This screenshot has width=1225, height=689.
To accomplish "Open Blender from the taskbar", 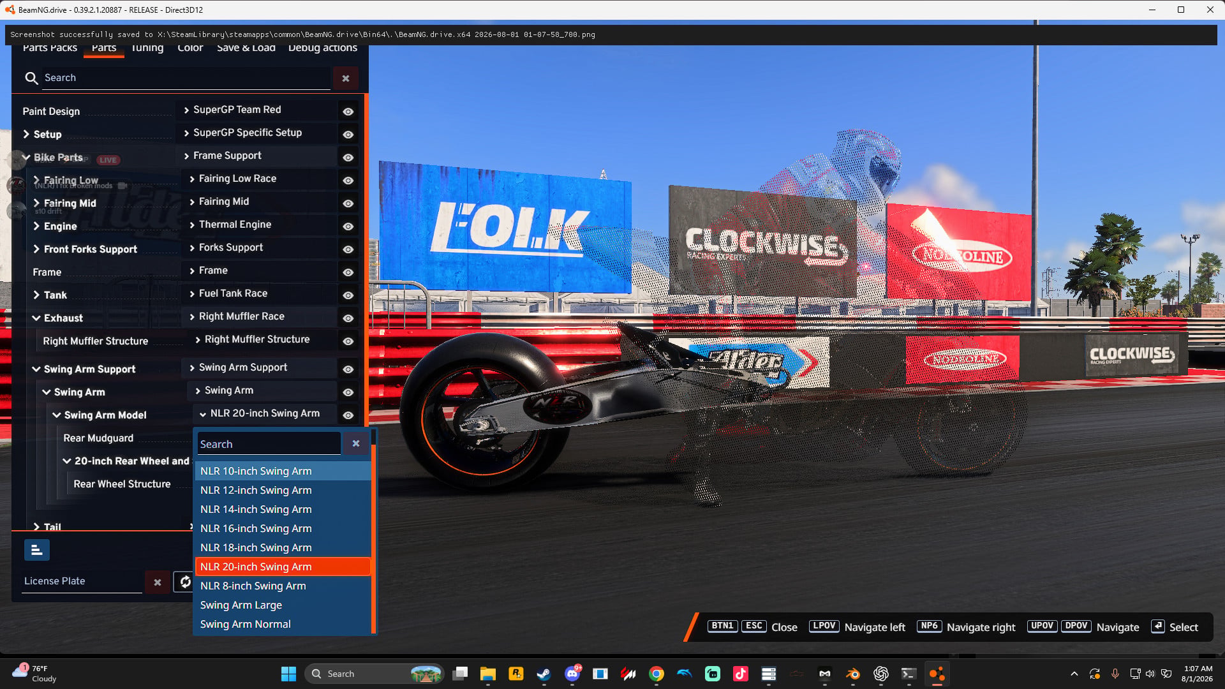I will (x=853, y=674).
